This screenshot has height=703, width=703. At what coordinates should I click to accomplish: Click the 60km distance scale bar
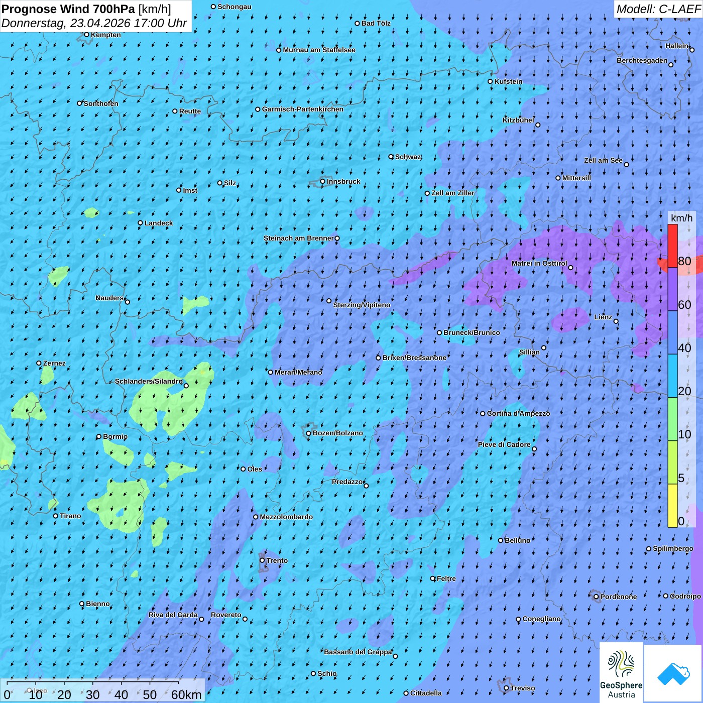tap(93, 682)
